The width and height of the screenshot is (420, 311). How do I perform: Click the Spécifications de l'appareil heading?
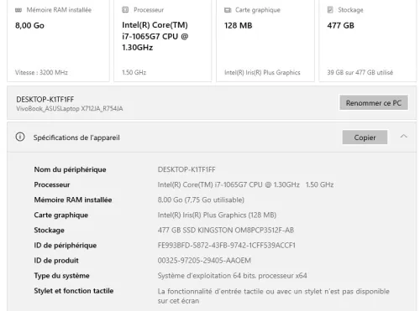coord(76,137)
